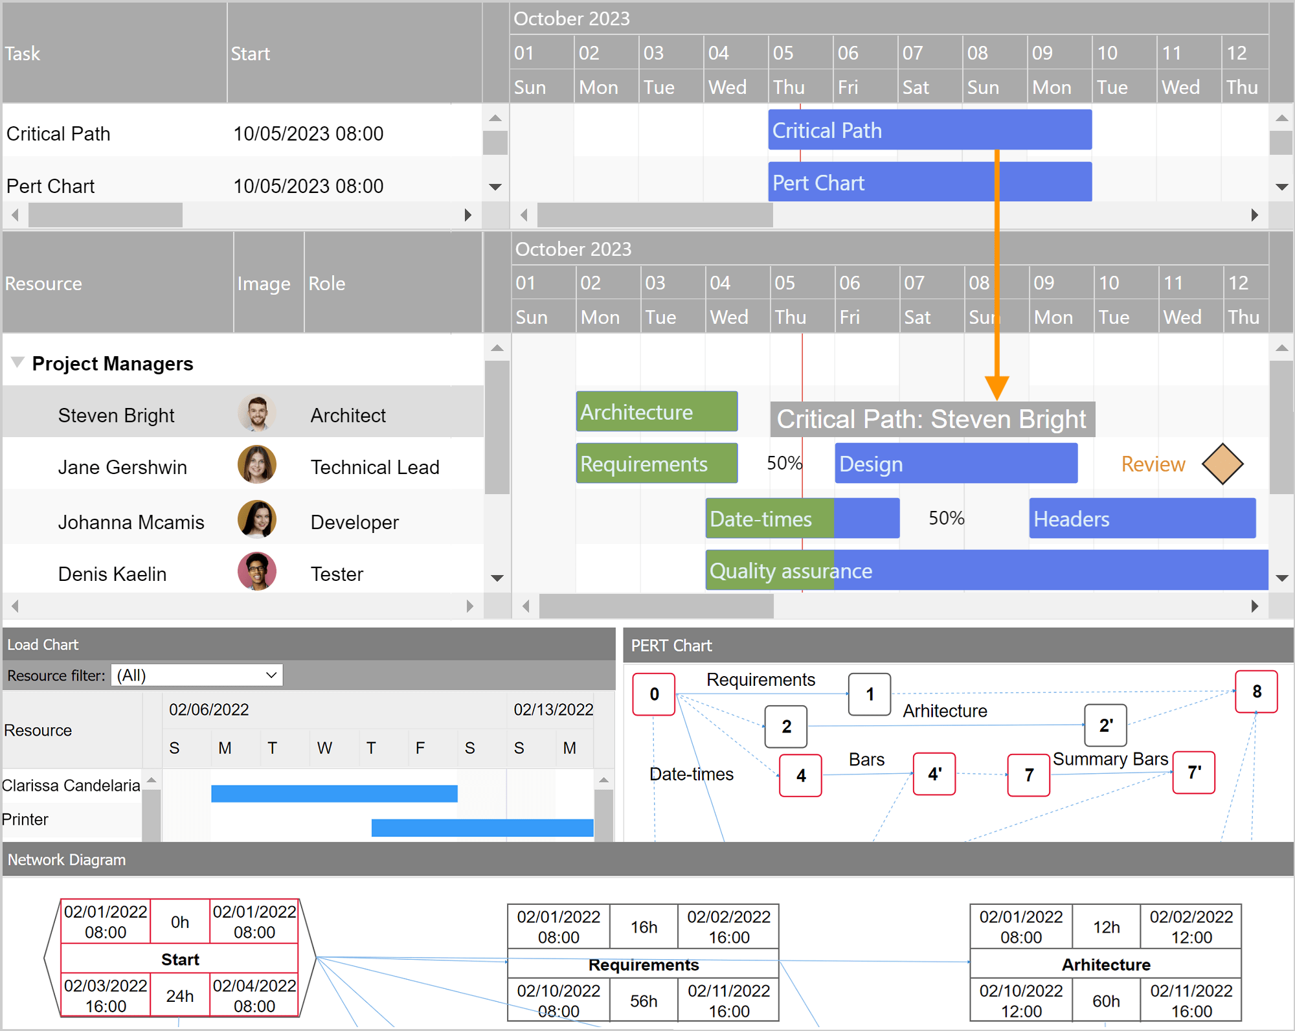Viewport: 1295px width, 1031px height.
Task: Click Clarissa Candelaria's workload bar
Action: click(333, 791)
